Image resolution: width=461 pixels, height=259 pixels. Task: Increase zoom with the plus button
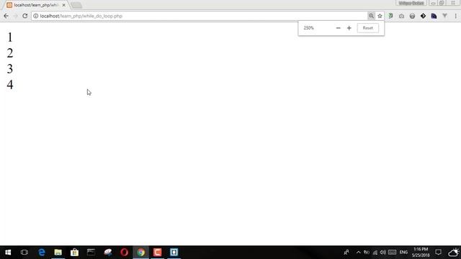point(349,28)
